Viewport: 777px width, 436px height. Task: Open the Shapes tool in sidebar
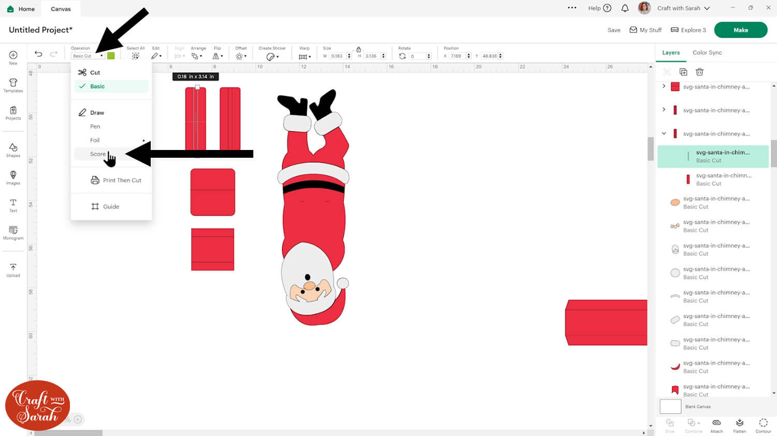[13, 150]
